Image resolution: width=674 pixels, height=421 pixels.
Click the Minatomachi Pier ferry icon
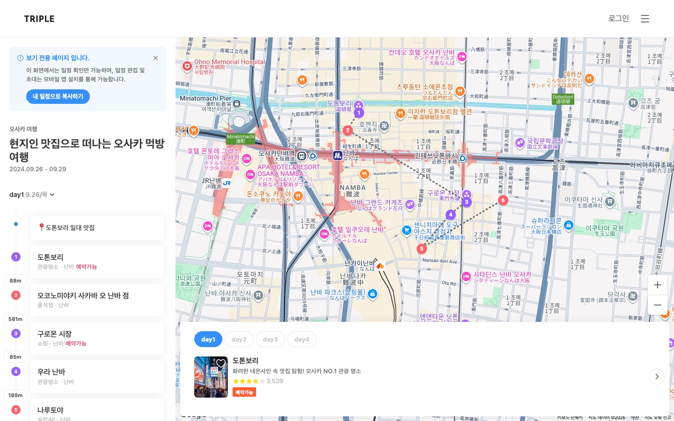pyautogui.click(x=237, y=103)
